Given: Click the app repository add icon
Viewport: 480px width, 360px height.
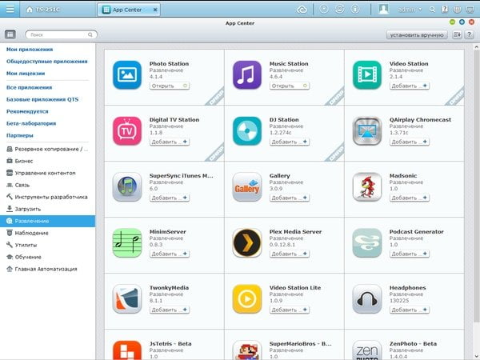Looking at the screenshot, I should (457, 34).
